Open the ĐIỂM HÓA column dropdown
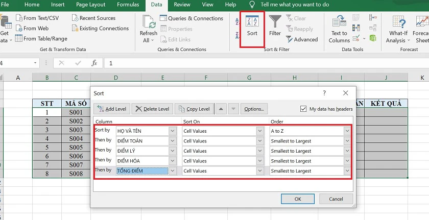The image size is (429, 220). pos(173,161)
